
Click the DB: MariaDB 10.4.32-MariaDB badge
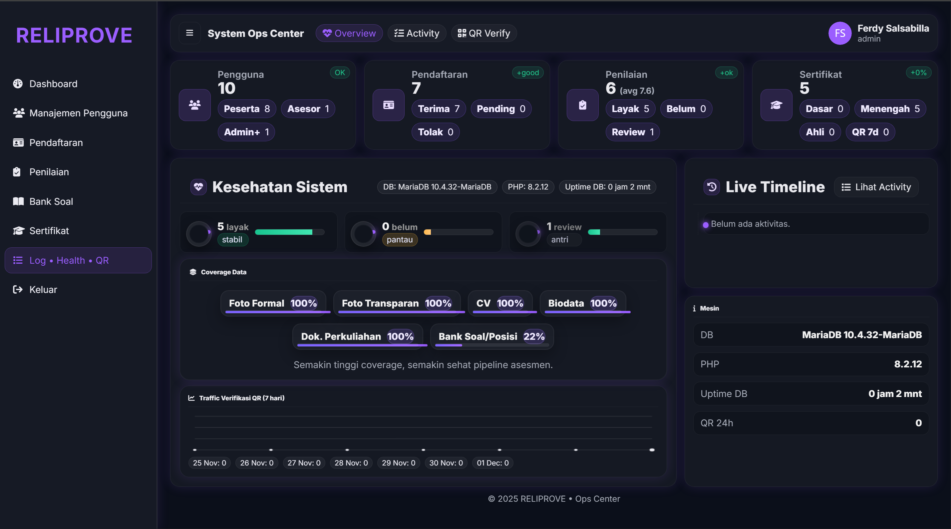tap(437, 187)
